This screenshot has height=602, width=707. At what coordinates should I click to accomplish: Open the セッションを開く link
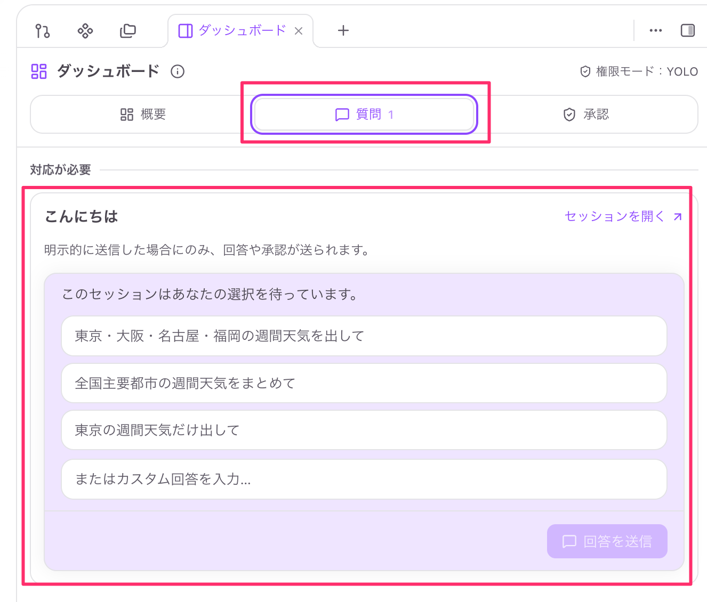(x=623, y=216)
